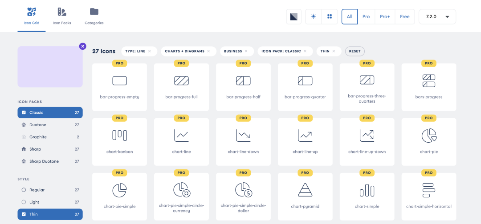Close the purple preview panel

[x=82, y=46]
